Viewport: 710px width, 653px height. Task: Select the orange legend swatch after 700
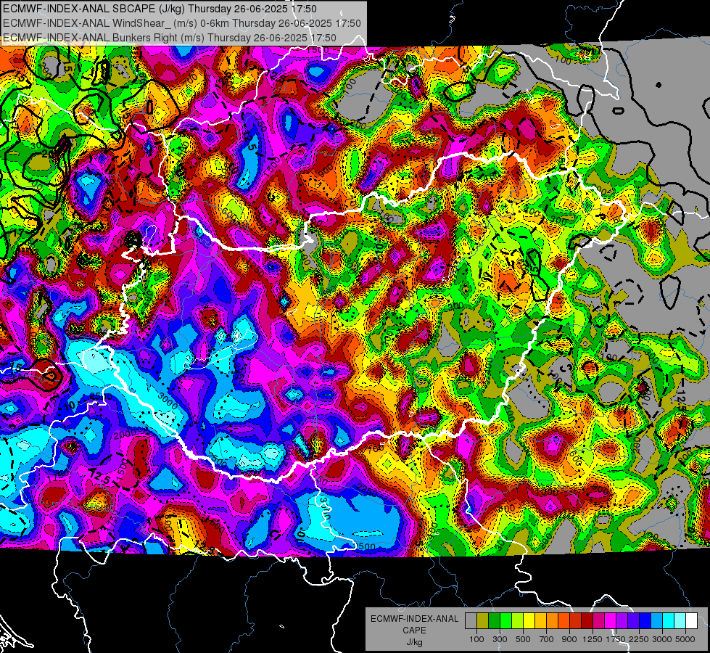[x=553, y=621]
